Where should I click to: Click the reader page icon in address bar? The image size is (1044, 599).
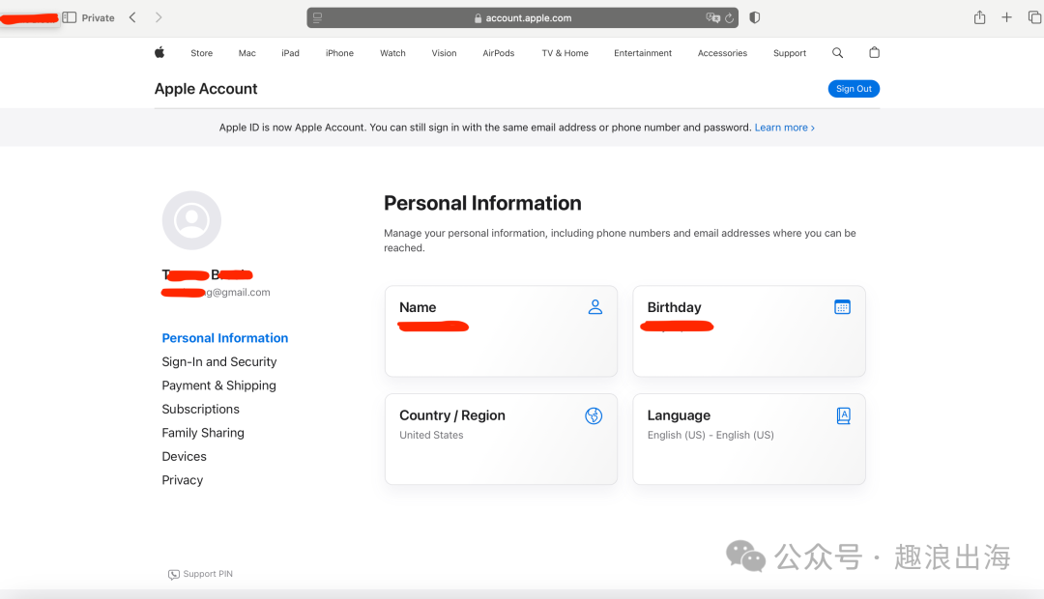pyautogui.click(x=318, y=18)
